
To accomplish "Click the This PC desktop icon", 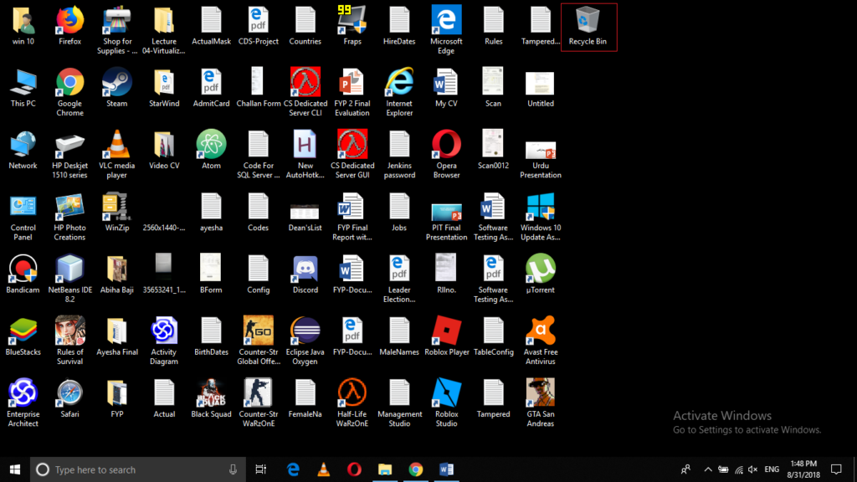I will coord(23,87).
